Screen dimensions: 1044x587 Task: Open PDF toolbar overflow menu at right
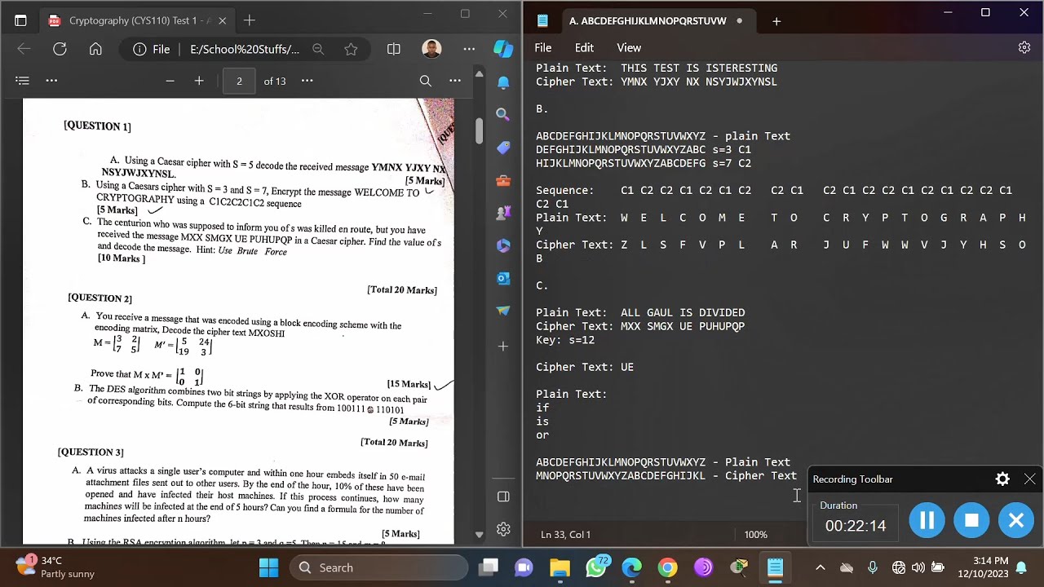(455, 81)
